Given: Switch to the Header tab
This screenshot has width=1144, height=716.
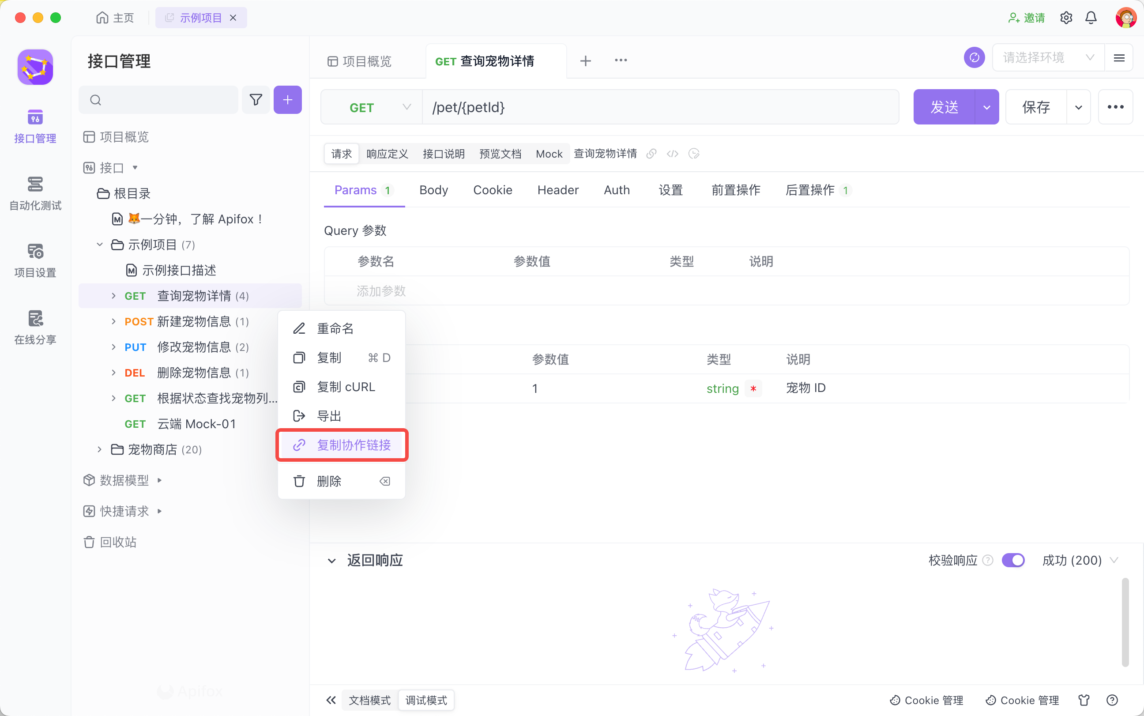Looking at the screenshot, I should point(557,190).
